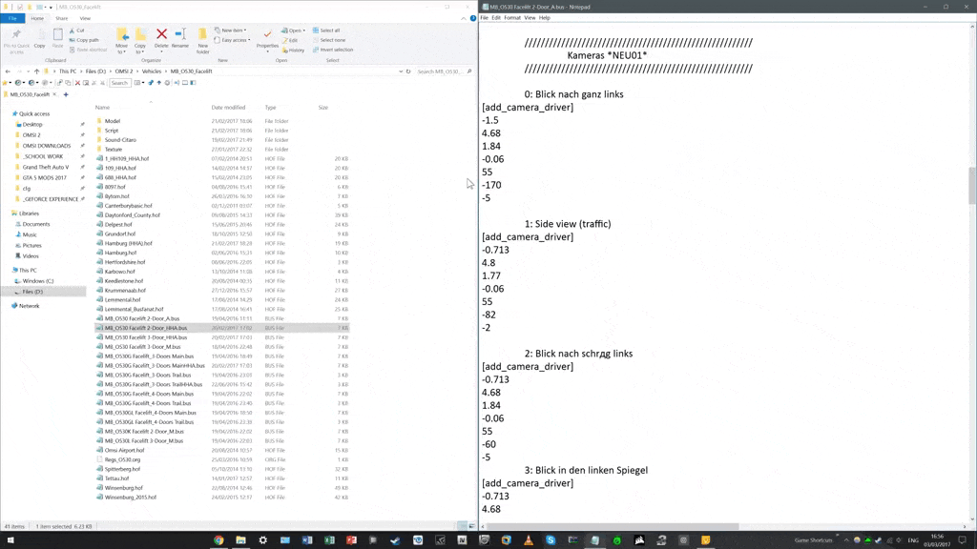Open the address bar history dropdown
977x549 pixels.
(x=398, y=71)
